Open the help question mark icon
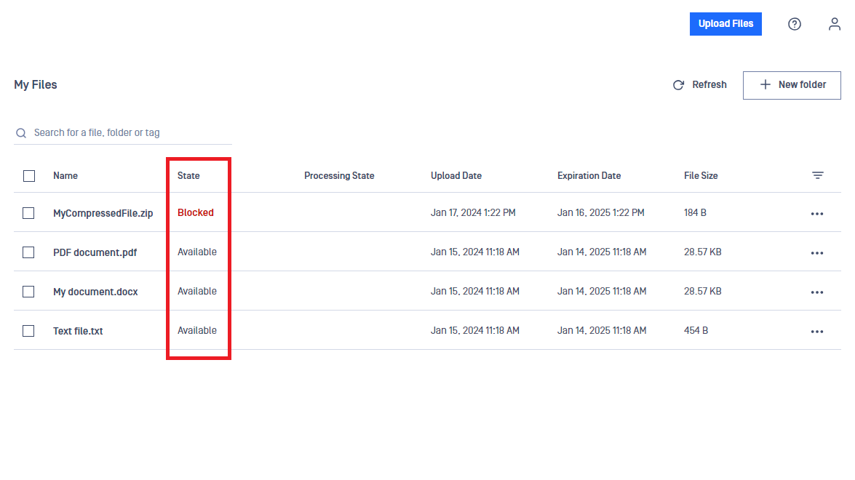This screenshot has width=855, height=480. [794, 24]
